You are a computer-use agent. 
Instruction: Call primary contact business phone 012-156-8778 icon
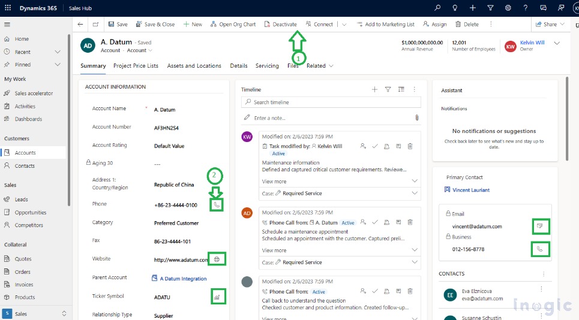pos(540,249)
